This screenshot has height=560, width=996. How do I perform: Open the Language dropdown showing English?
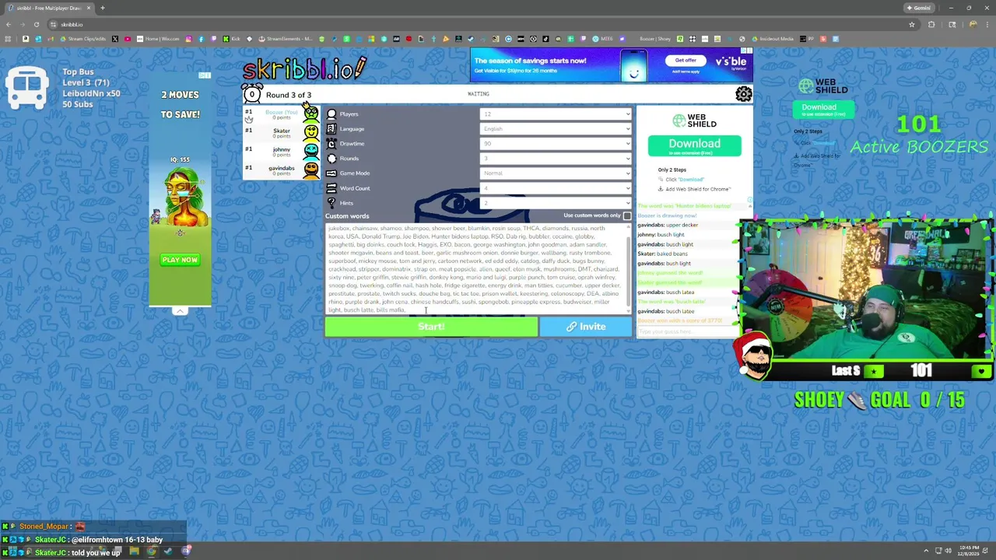pyautogui.click(x=556, y=129)
